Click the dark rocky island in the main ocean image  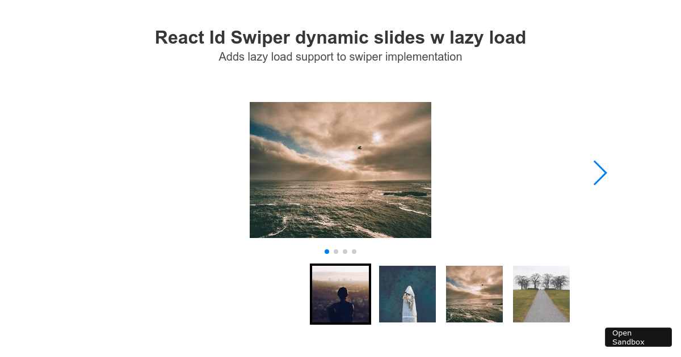tap(405, 194)
